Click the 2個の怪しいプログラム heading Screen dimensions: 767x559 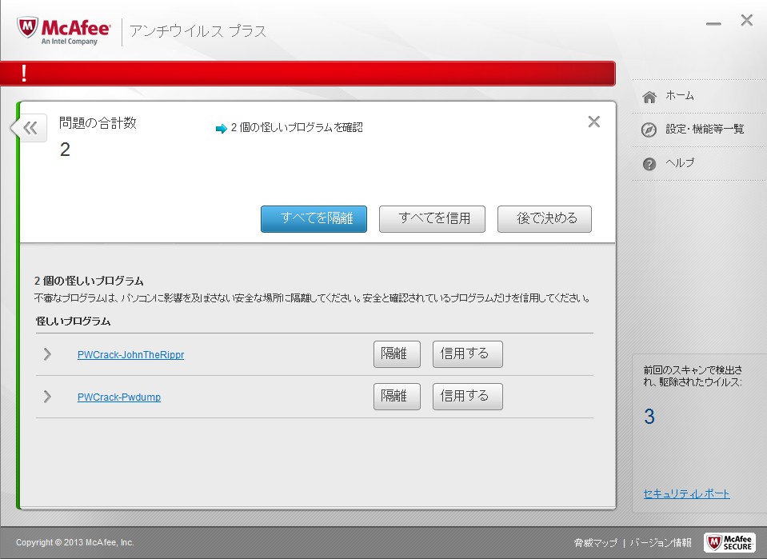pyautogui.click(x=89, y=281)
